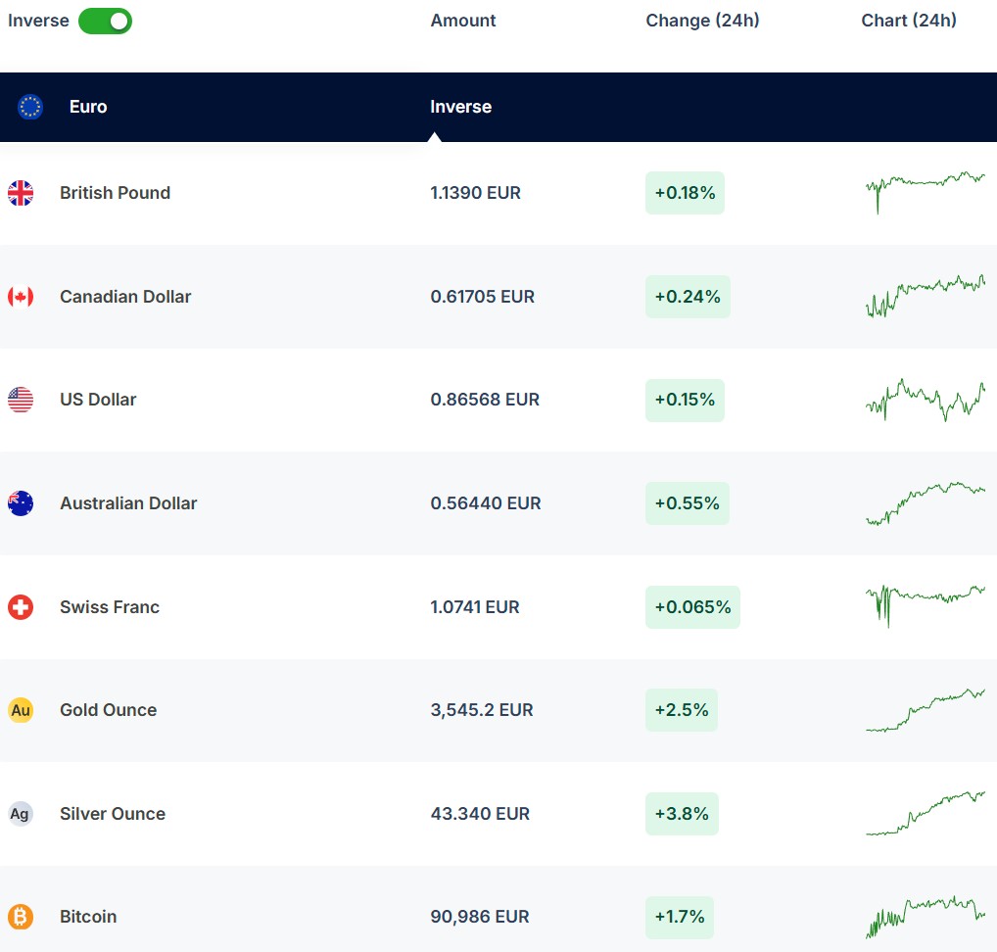Open the Bitcoin currency link
The height and width of the screenshot is (952, 997).
(88, 917)
